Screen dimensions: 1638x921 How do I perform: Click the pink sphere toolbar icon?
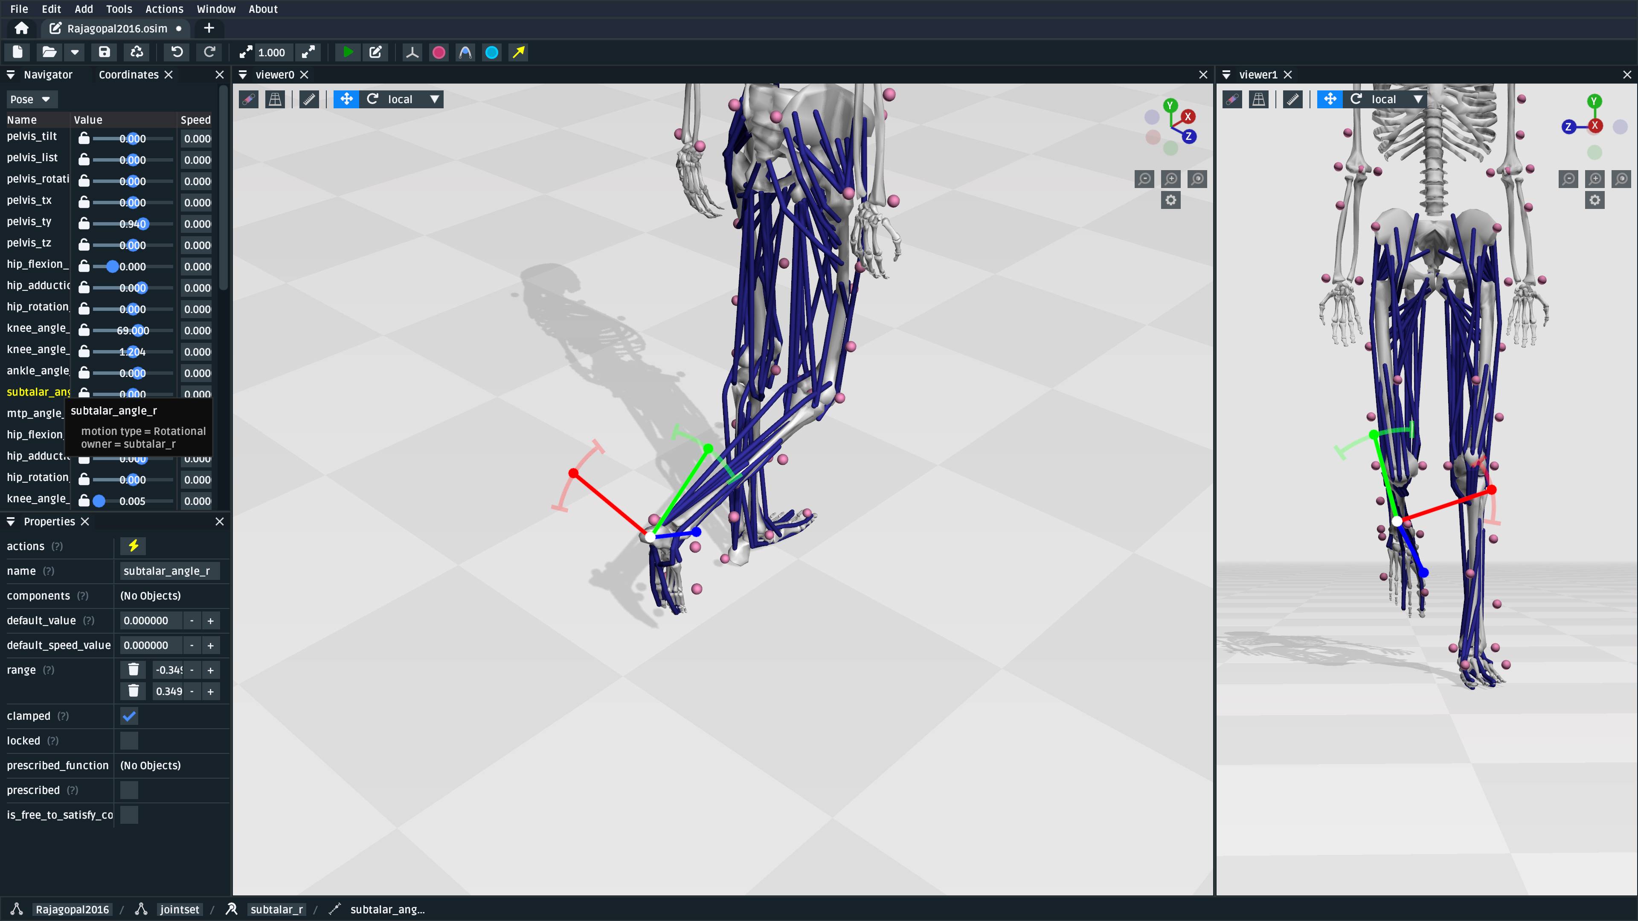439,52
